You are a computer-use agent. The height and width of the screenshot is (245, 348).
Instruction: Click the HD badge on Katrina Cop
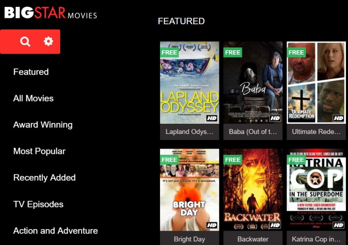pos(339,225)
